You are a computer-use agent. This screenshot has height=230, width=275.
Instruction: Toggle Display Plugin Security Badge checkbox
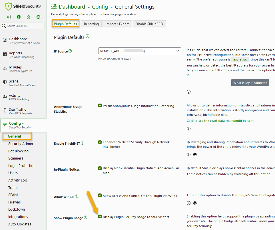(x=100, y=217)
